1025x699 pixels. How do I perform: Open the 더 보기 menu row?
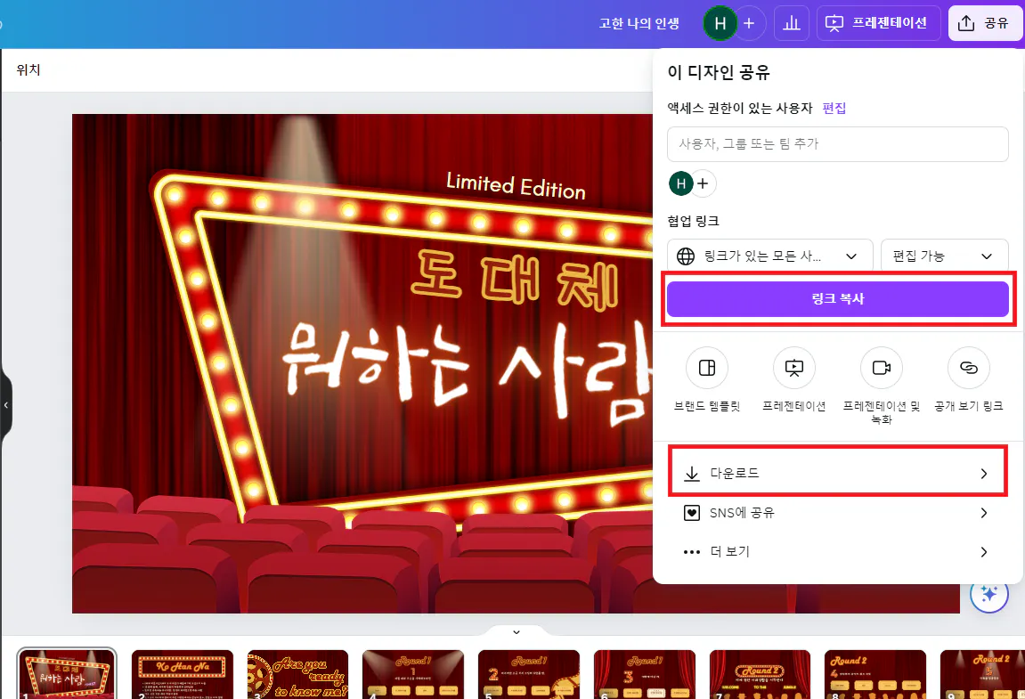837,552
